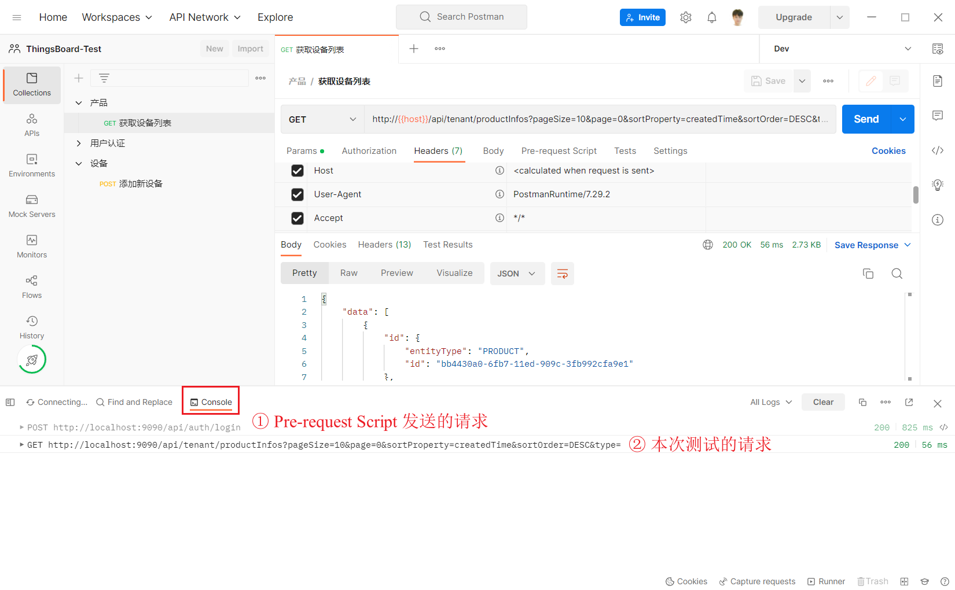Image resolution: width=955 pixels, height=590 pixels.
Task: Open the comments icon in right sidebar
Action: click(938, 116)
